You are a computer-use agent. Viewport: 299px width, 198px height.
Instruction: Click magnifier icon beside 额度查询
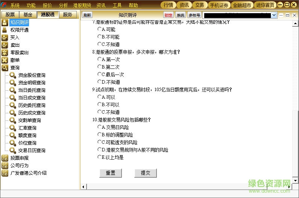tap(13, 136)
